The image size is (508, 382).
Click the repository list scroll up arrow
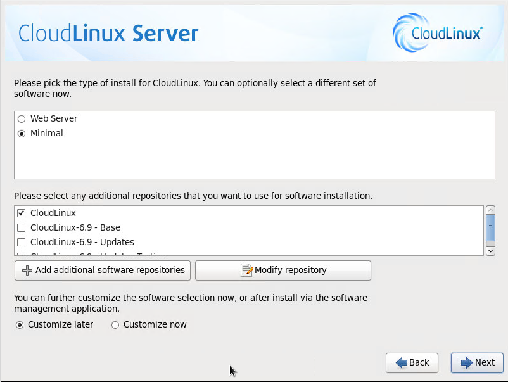(490, 210)
